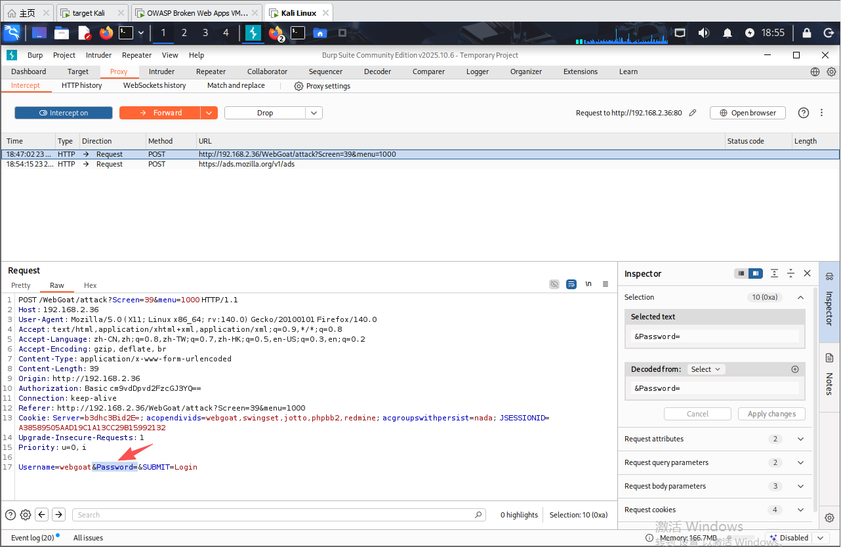The image size is (841, 547).
Task: Open the notifications bell icon
Action: pyautogui.click(x=727, y=33)
